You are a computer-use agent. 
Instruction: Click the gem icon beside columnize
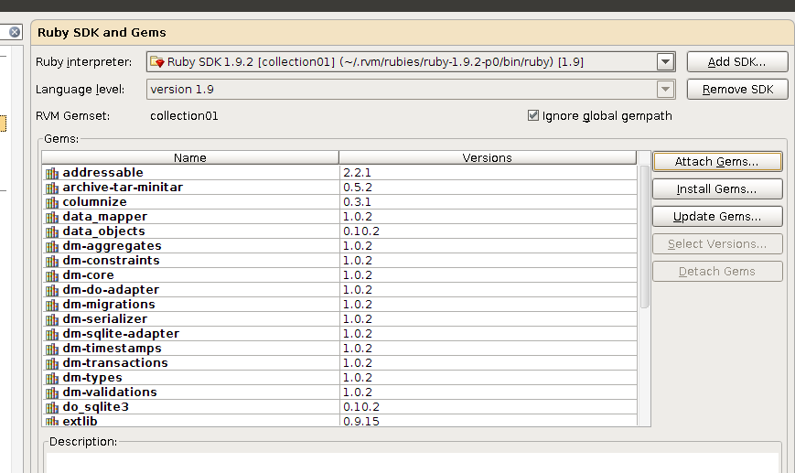pos(52,203)
